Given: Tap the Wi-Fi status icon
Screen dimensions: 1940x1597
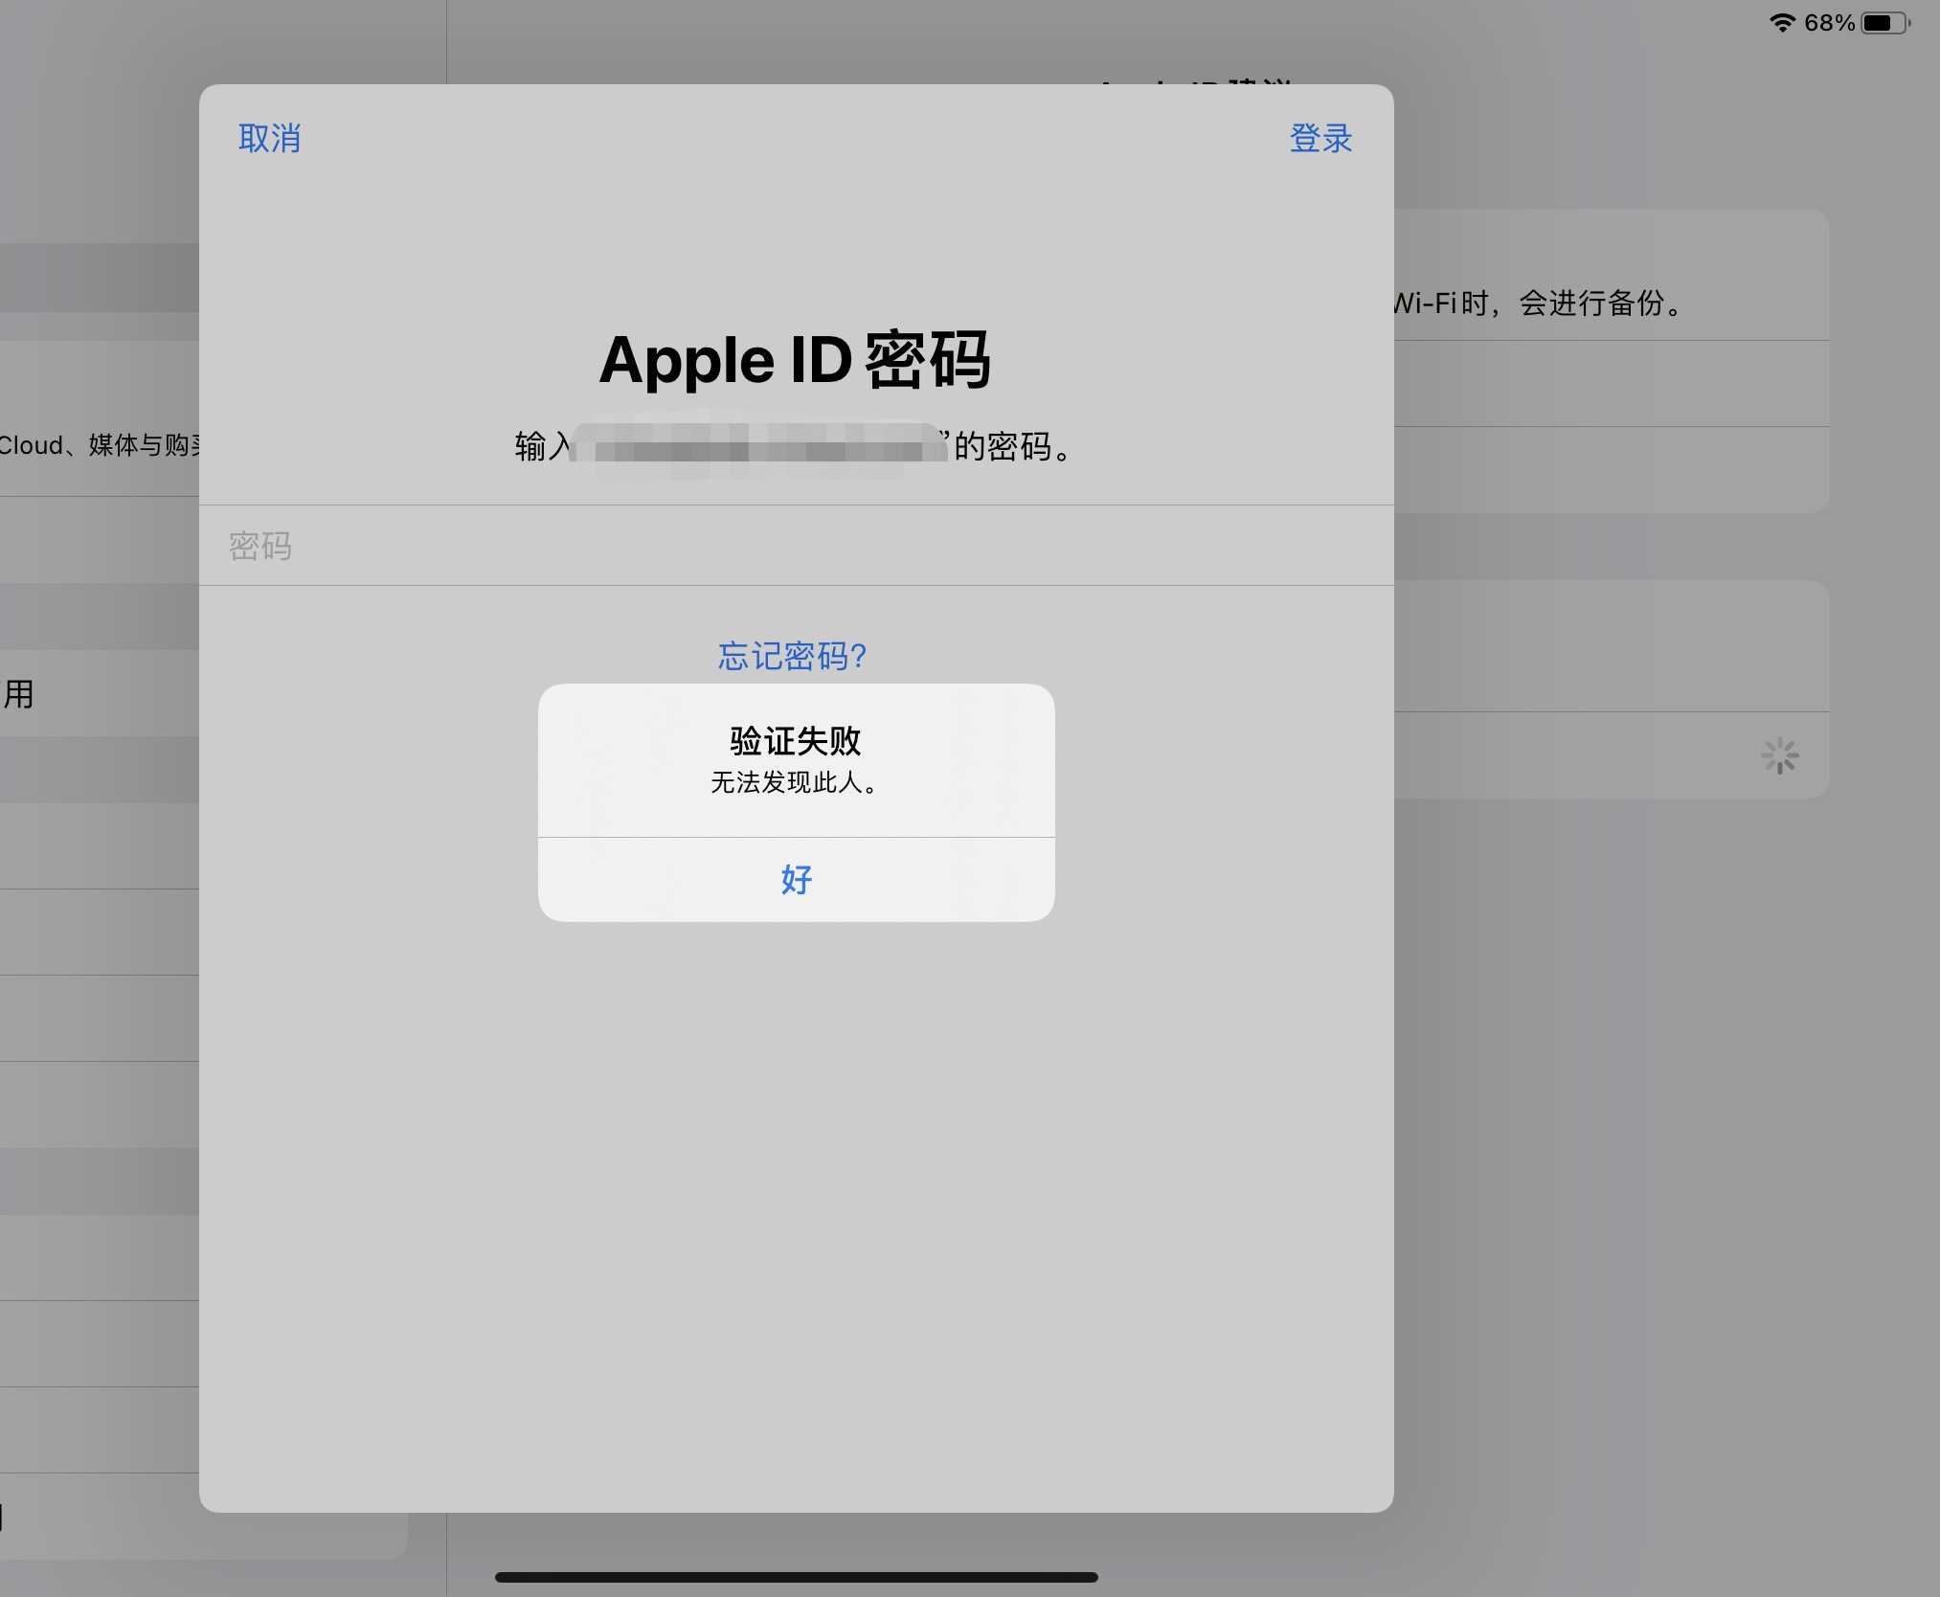Looking at the screenshot, I should (1782, 23).
